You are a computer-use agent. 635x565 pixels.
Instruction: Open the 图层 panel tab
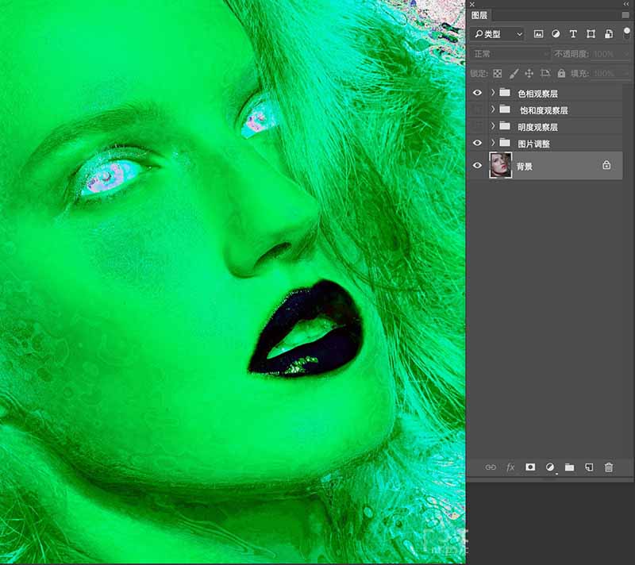point(479,15)
